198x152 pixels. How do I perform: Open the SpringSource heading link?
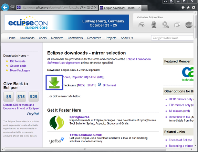pos(80,117)
